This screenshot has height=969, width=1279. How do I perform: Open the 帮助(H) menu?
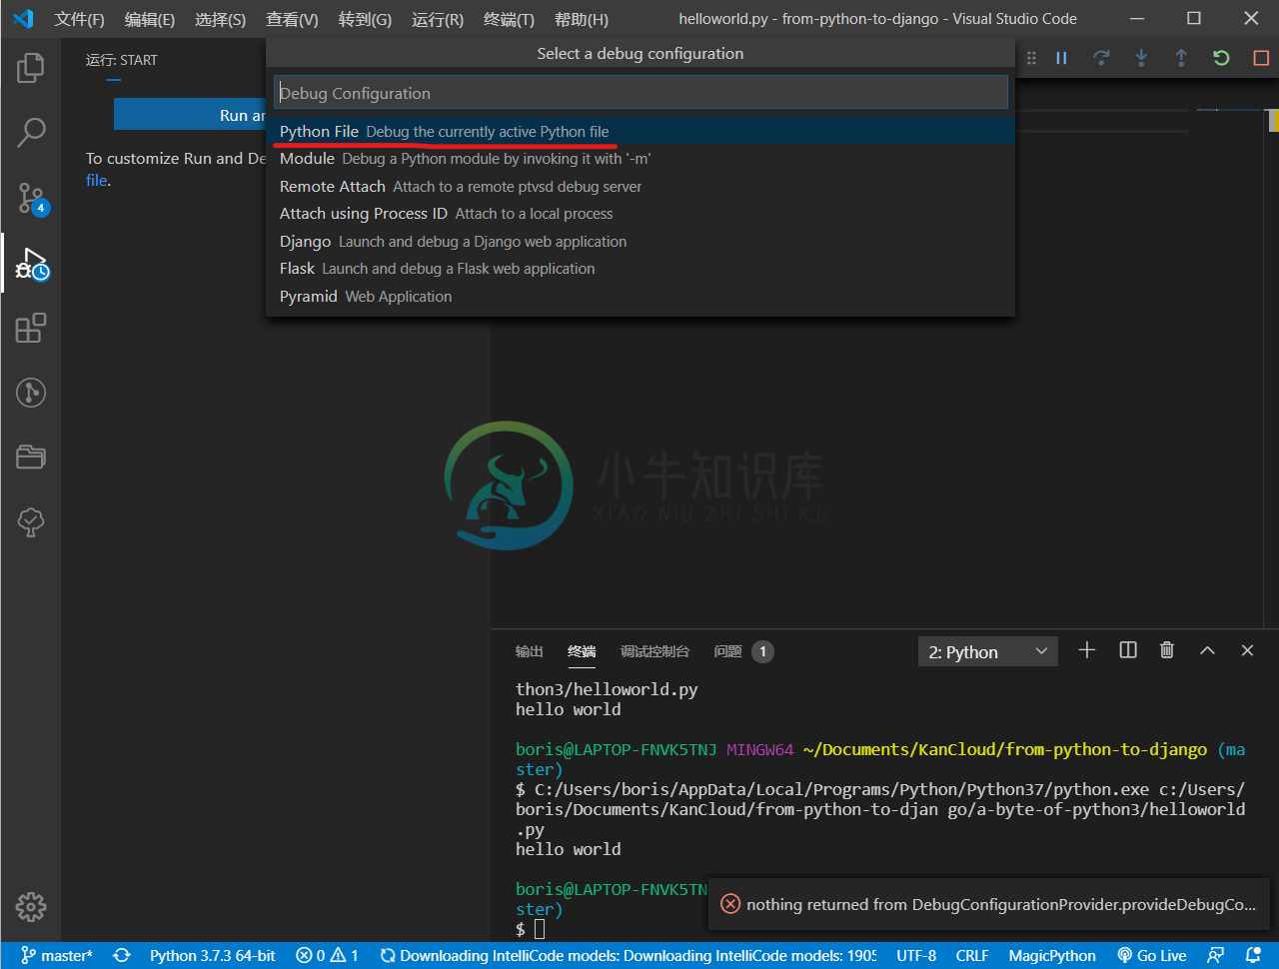click(x=581, y=19)
